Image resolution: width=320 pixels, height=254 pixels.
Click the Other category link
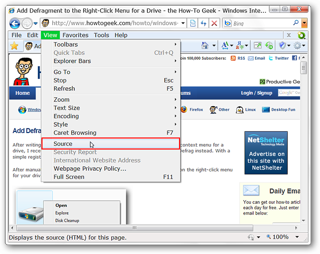(219, 110)
